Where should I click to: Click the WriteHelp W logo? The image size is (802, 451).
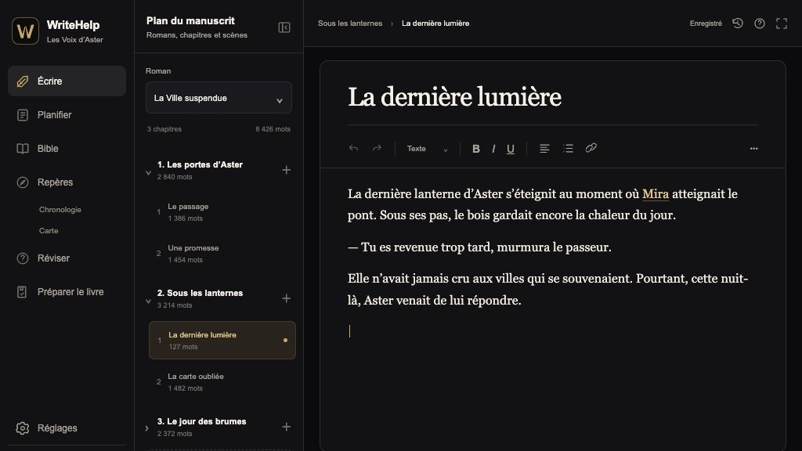[x=25, y=31]
